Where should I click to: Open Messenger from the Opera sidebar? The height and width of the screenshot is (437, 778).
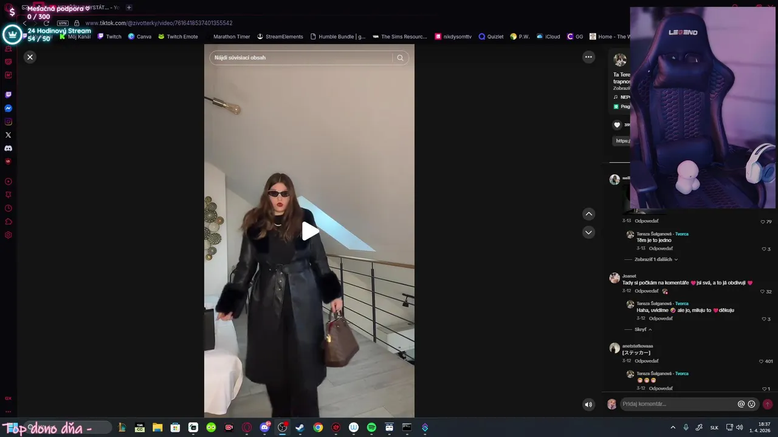[x=8, y=108]
